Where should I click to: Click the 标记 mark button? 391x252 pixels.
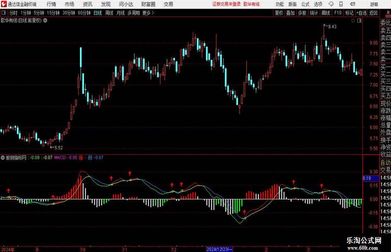click(349, 13)
